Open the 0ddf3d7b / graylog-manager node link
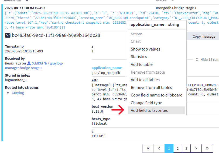 pyautogui.click(x=34, y=66)
